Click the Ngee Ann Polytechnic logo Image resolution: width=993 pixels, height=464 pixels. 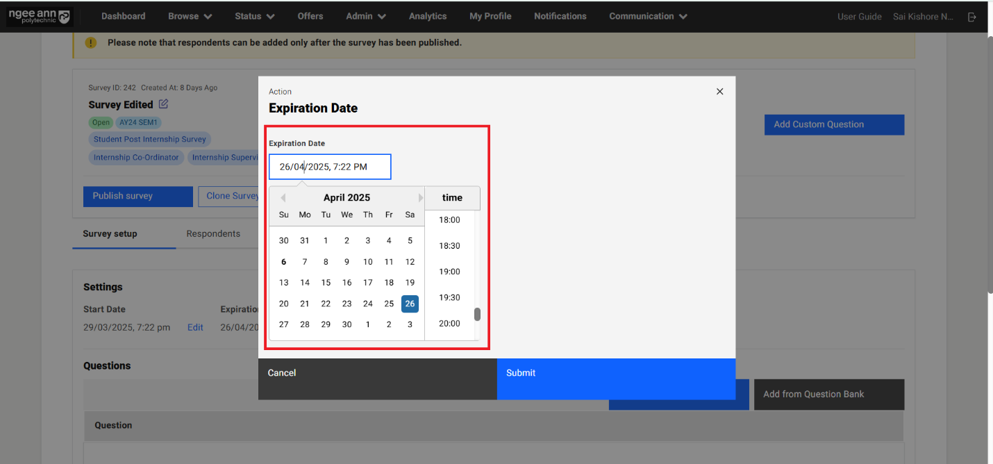pos(39,17)
